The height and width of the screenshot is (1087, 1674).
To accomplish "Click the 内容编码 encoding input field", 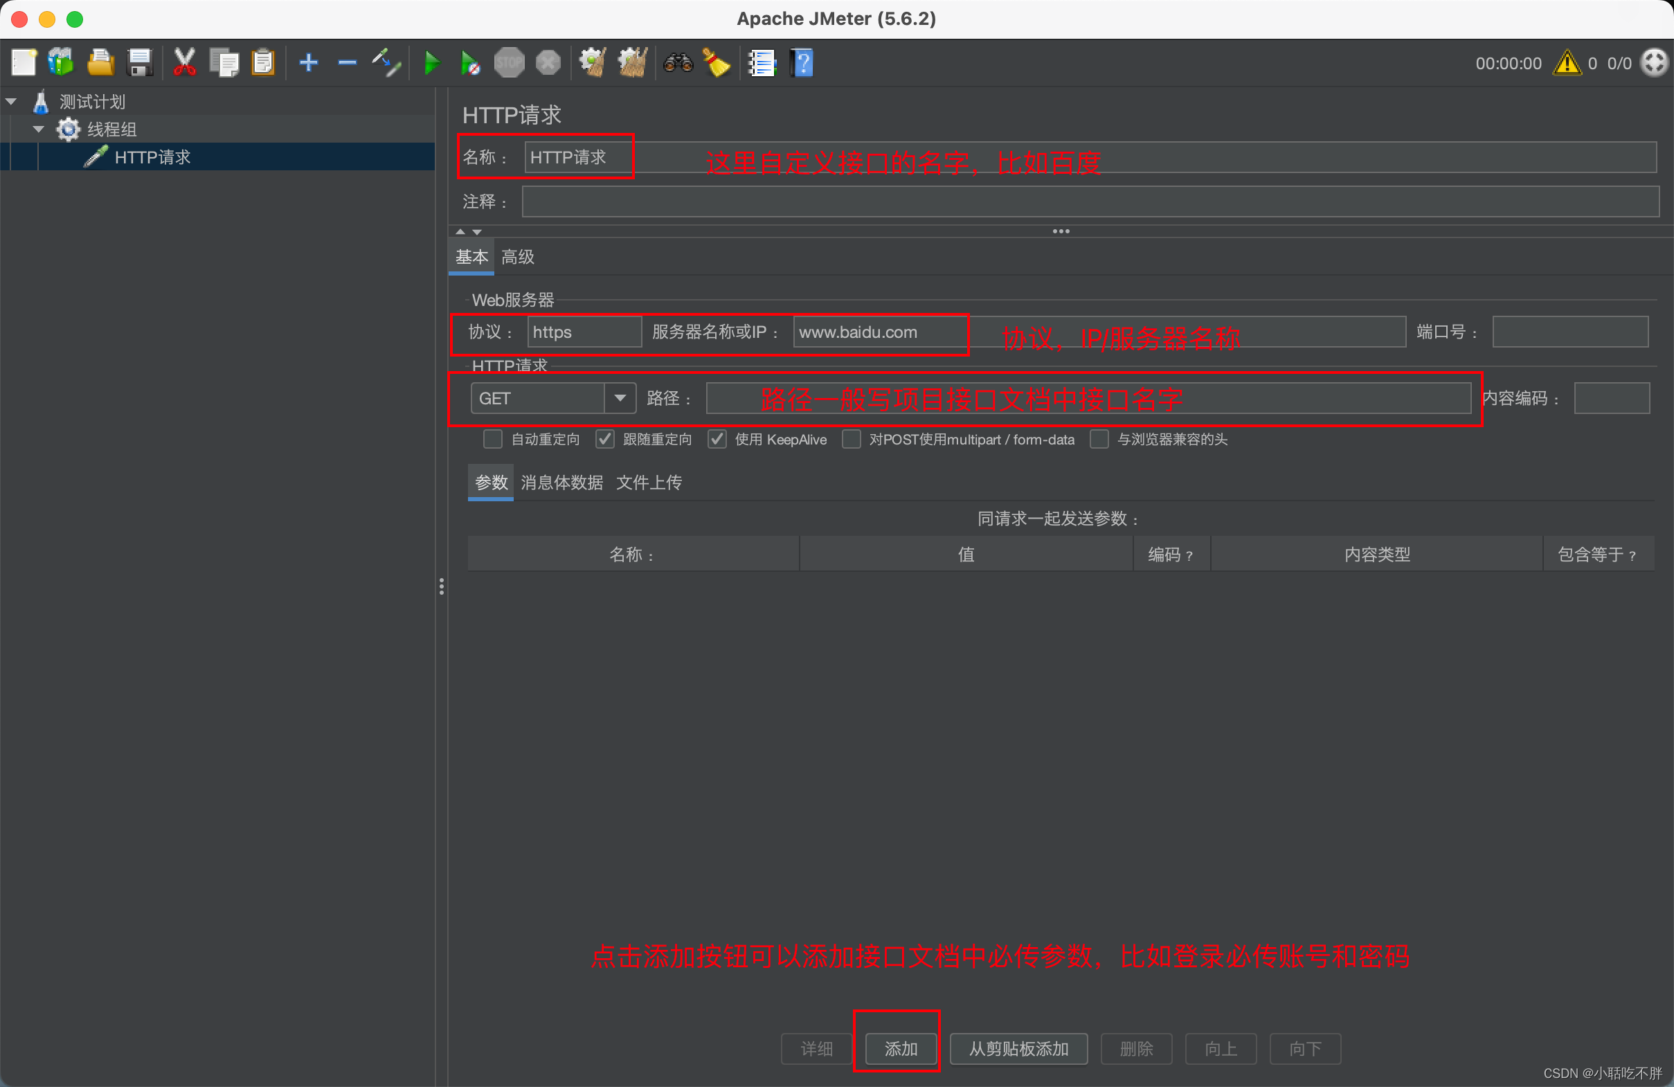I will pyautogui.click(x=1612, y=398).
